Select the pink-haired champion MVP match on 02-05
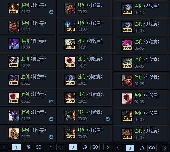This screenshot has width=170, height=152. (x=141, y=45)
